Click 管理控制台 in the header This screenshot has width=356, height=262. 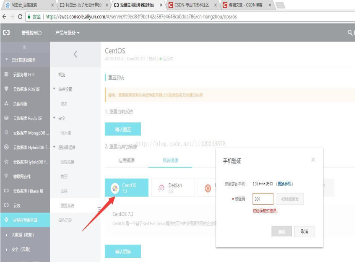coord(31,33)
